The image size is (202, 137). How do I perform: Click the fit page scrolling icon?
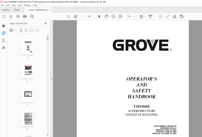141,16
